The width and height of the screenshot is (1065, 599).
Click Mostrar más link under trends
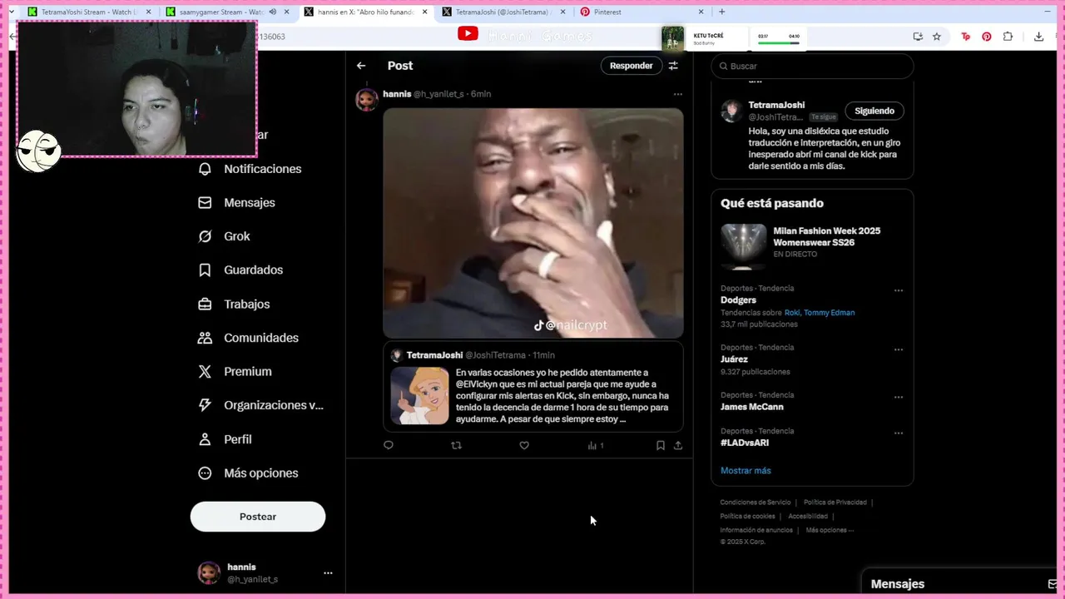point(745,471)
